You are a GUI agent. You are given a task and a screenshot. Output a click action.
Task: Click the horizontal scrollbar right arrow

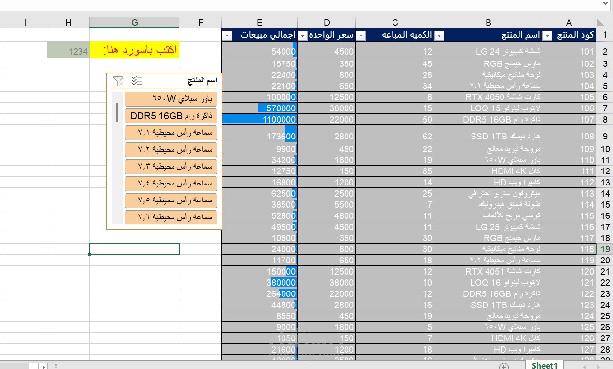(43, 367)
